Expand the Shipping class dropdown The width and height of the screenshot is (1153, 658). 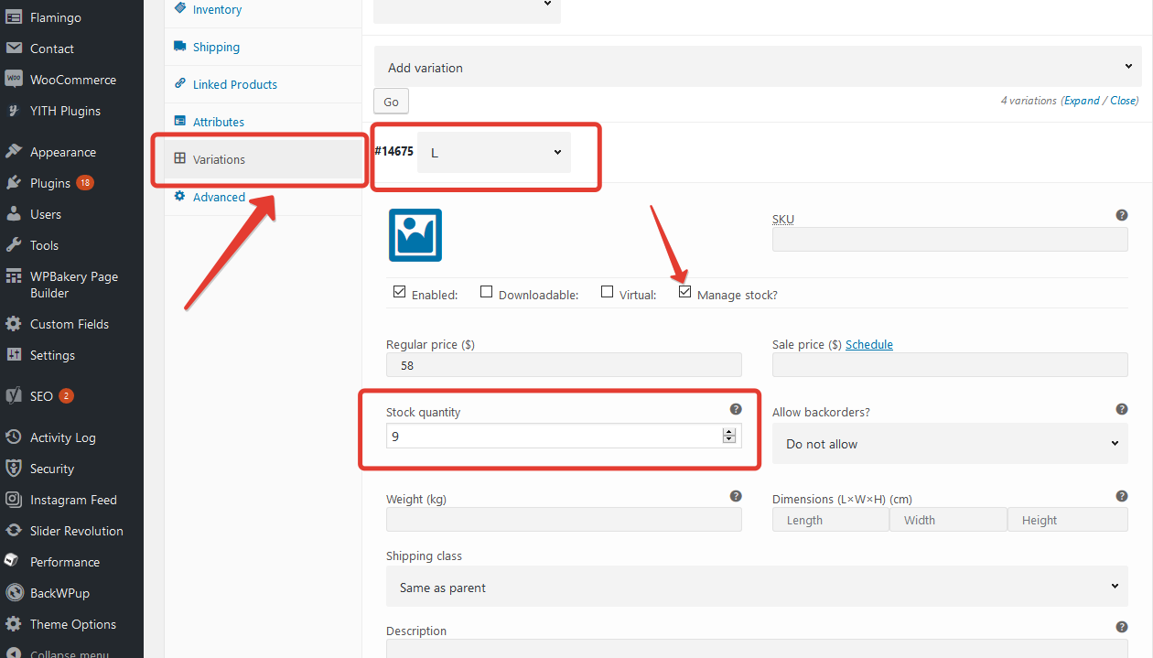(x=758, y=588)
